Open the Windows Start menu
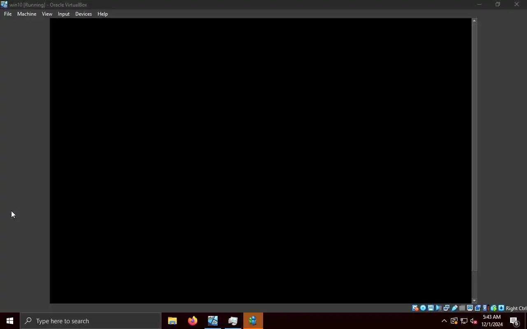This screenshot has width=527, height=329. (10, 321)
